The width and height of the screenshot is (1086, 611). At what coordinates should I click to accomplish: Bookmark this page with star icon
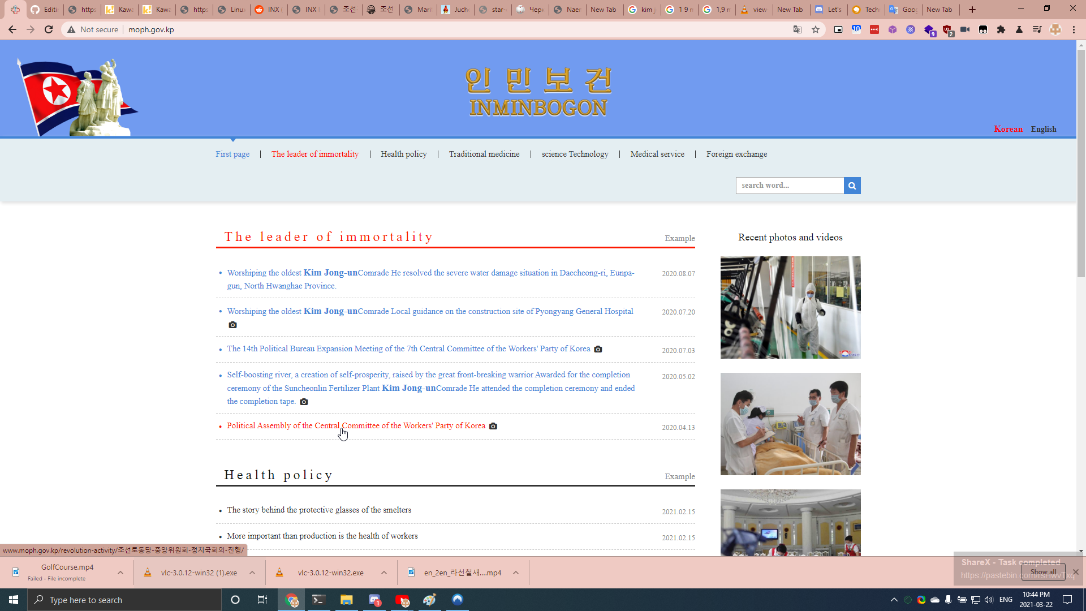pos(816,29)
